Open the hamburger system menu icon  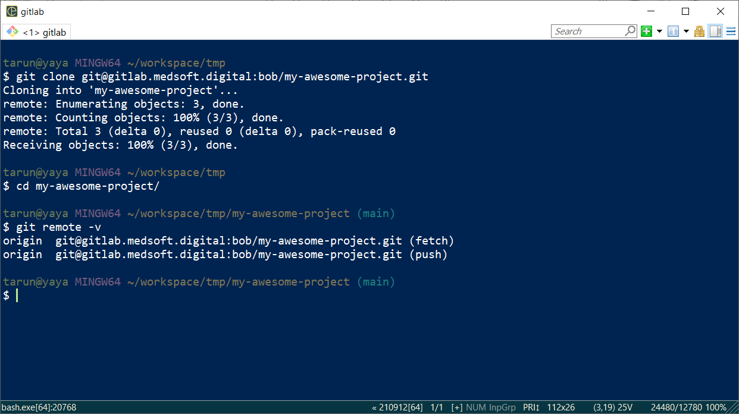[x=730, y=32]
